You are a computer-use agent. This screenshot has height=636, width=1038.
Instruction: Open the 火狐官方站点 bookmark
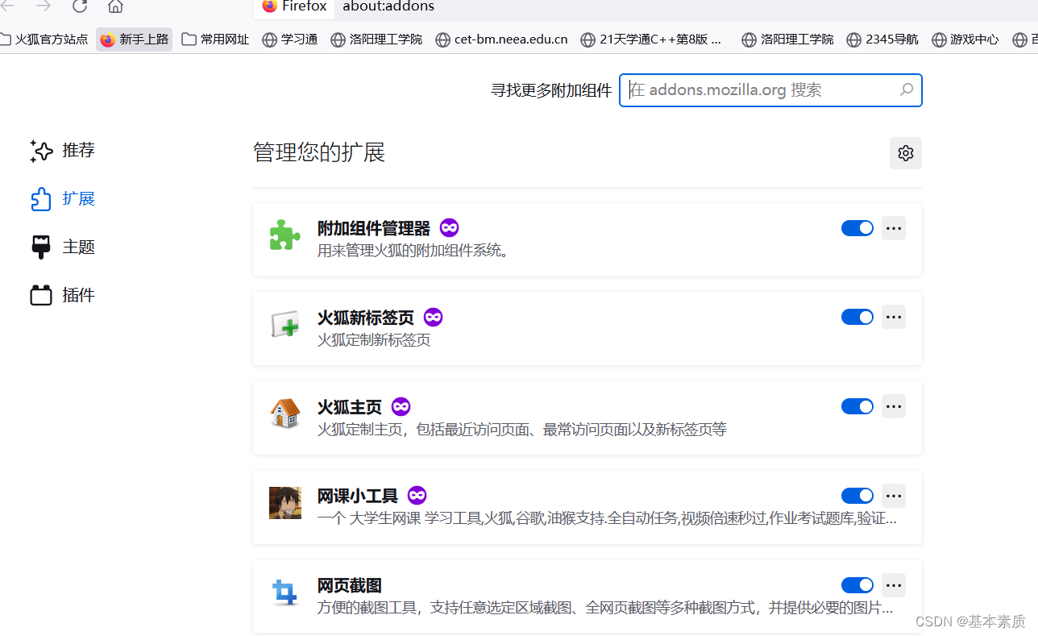[44, 39]
